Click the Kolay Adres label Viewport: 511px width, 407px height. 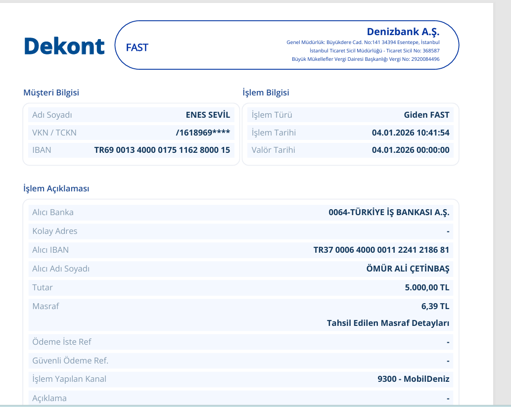tap(55, 231)
